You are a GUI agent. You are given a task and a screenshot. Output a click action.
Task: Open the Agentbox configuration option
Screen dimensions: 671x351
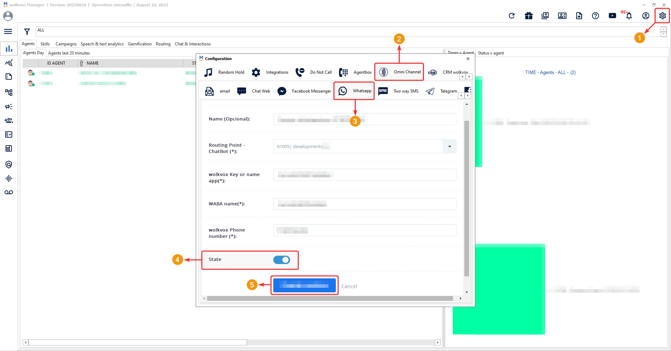point(355,72)
